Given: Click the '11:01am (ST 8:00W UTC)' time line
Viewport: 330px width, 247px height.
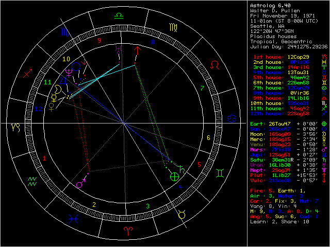Looking at the screenshot, I should pyautogui.click(x=284, y=21).
